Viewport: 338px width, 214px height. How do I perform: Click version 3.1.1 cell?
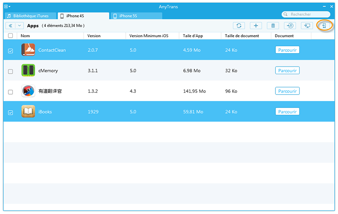click(93, 71)
